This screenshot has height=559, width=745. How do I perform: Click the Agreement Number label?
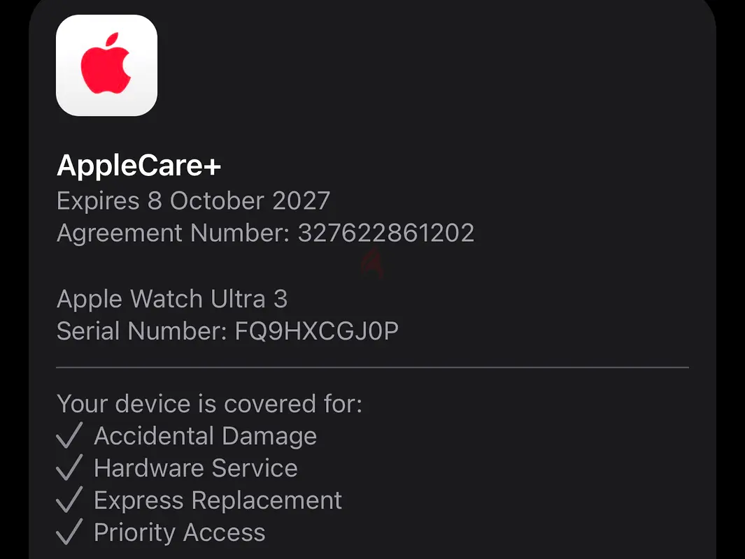[173, 233]
